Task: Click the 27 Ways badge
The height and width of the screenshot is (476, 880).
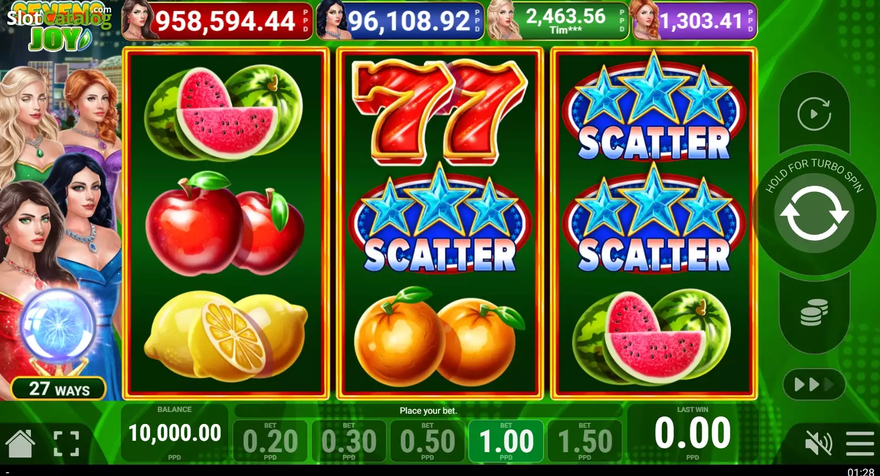Action: pos(59,388)
